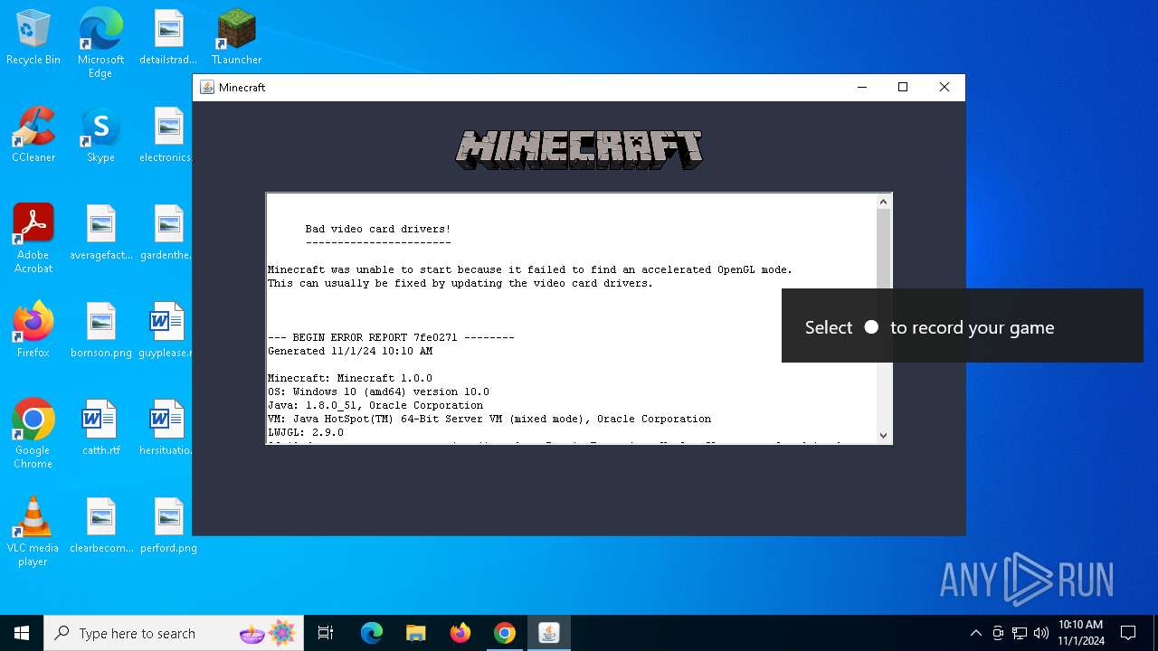Click the "Java: 1.8.0_51, Oracle Corporation" line
The image size is (1158, 651).
pyautogui.click(x=375, y=406)
